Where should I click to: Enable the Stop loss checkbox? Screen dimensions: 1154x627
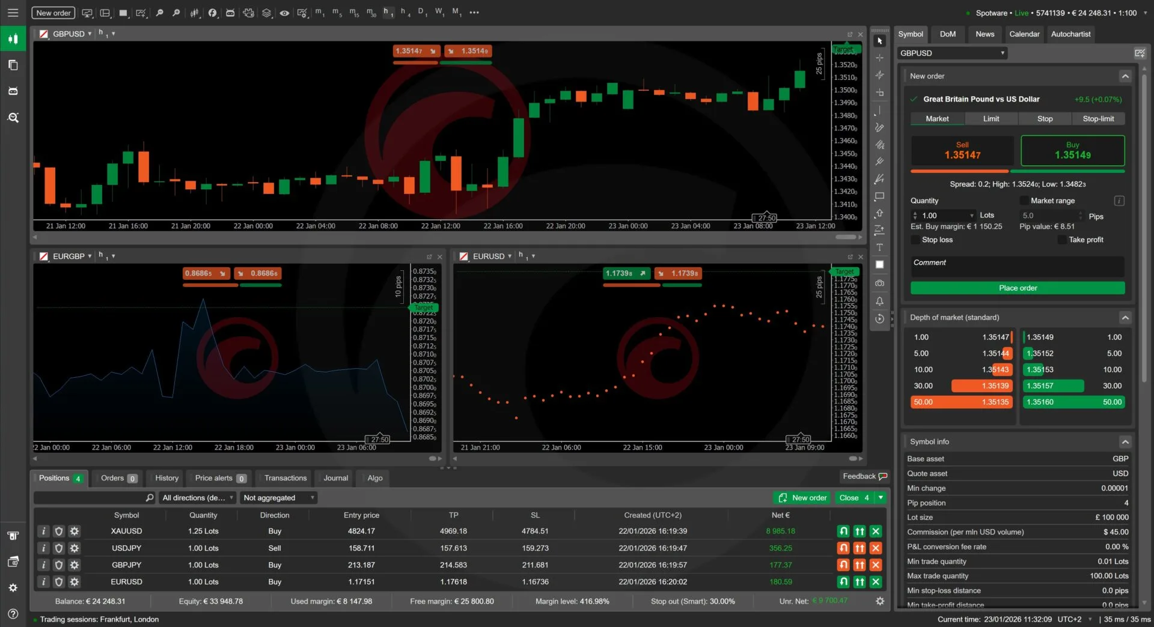click(x=915, y=240)
